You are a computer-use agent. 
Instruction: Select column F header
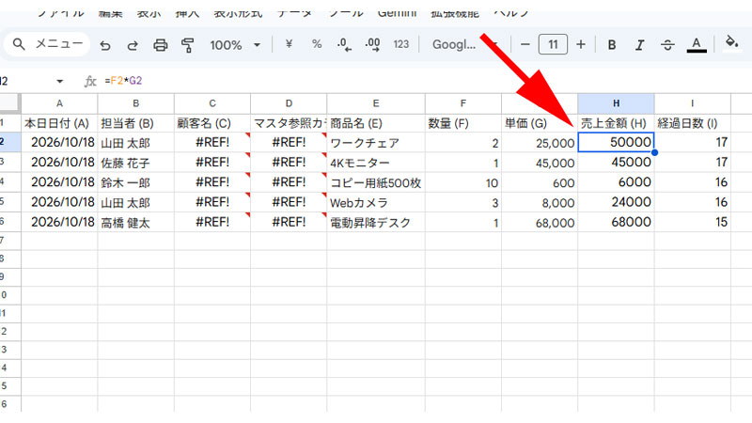click(463, 103)
